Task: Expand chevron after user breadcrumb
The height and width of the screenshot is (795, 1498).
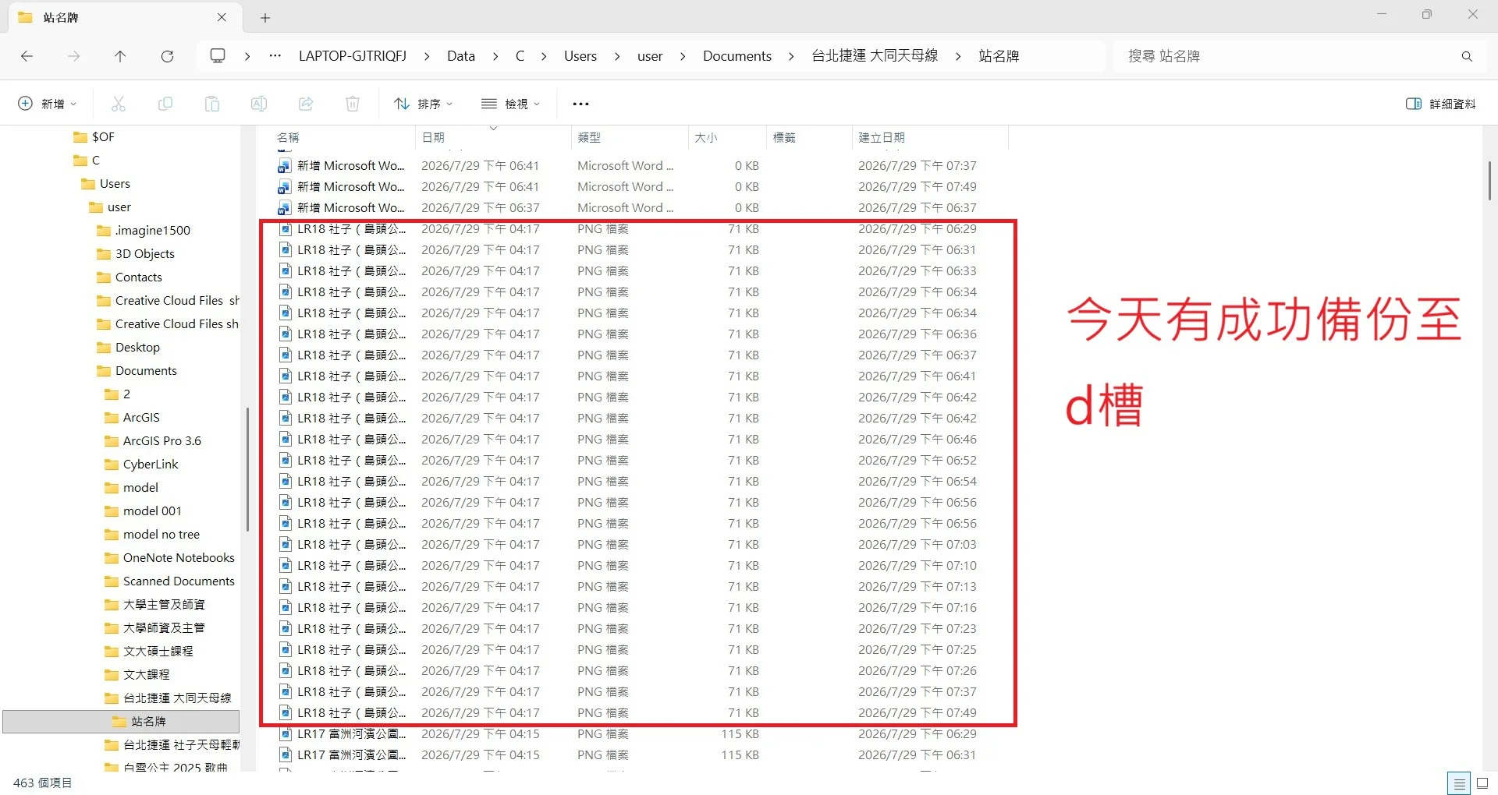Action: (683, 56)
